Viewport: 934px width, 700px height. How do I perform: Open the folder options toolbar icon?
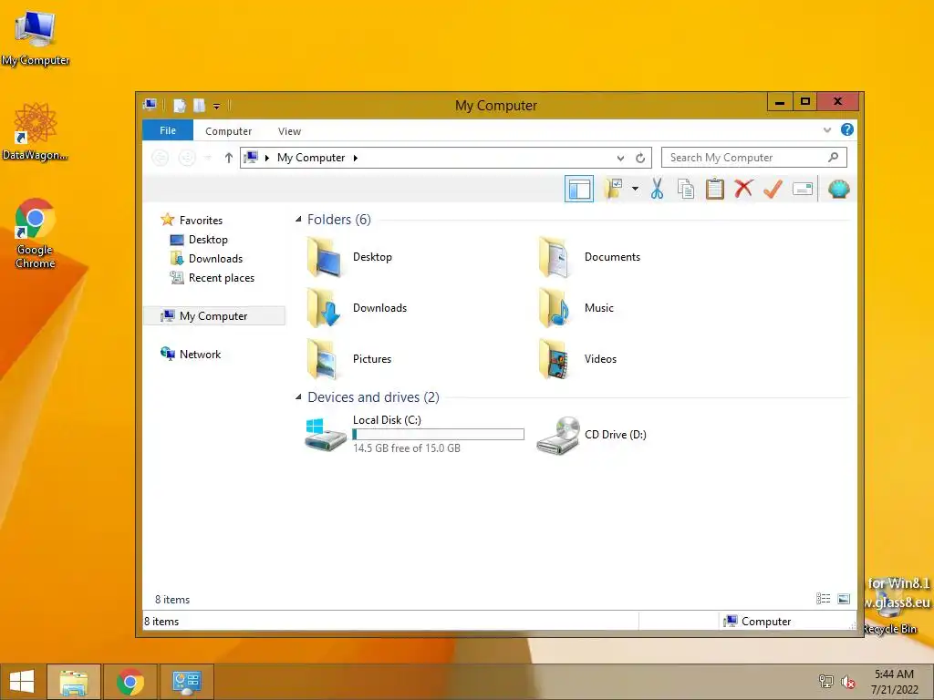point(614,190)
